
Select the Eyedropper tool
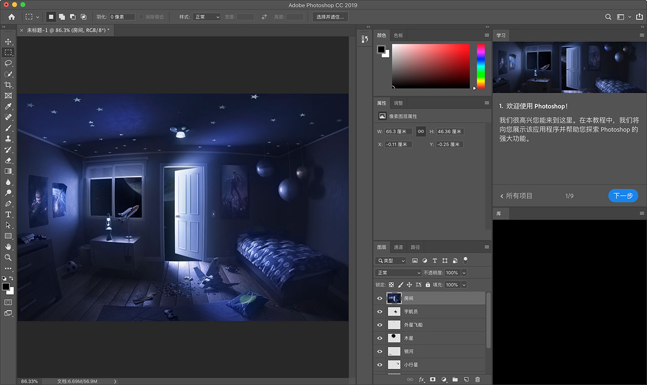(x=8, y=106)
